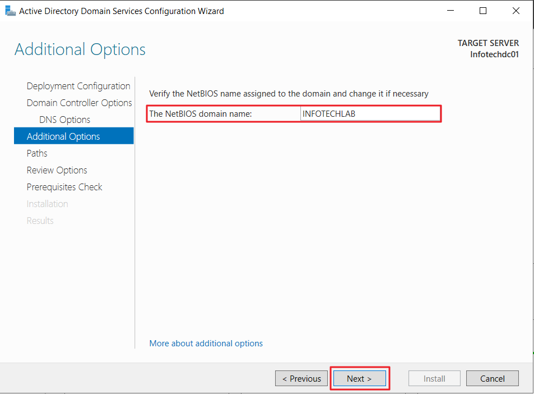
Task: Minimize the configuration wizard window
Action: (x=450, y=11)
